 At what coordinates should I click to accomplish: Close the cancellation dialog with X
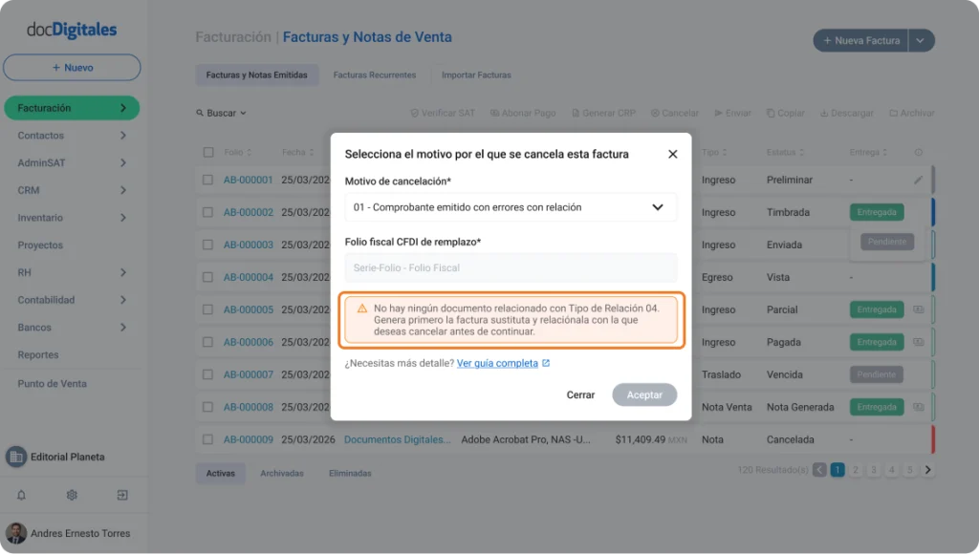[672, 154]
